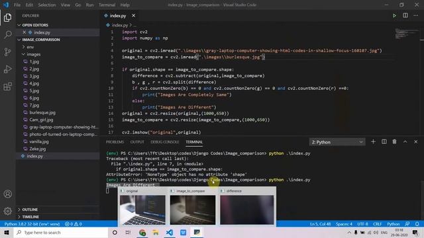Run Python file with play button
Viewport: 424px width, 238px height.
394,16
